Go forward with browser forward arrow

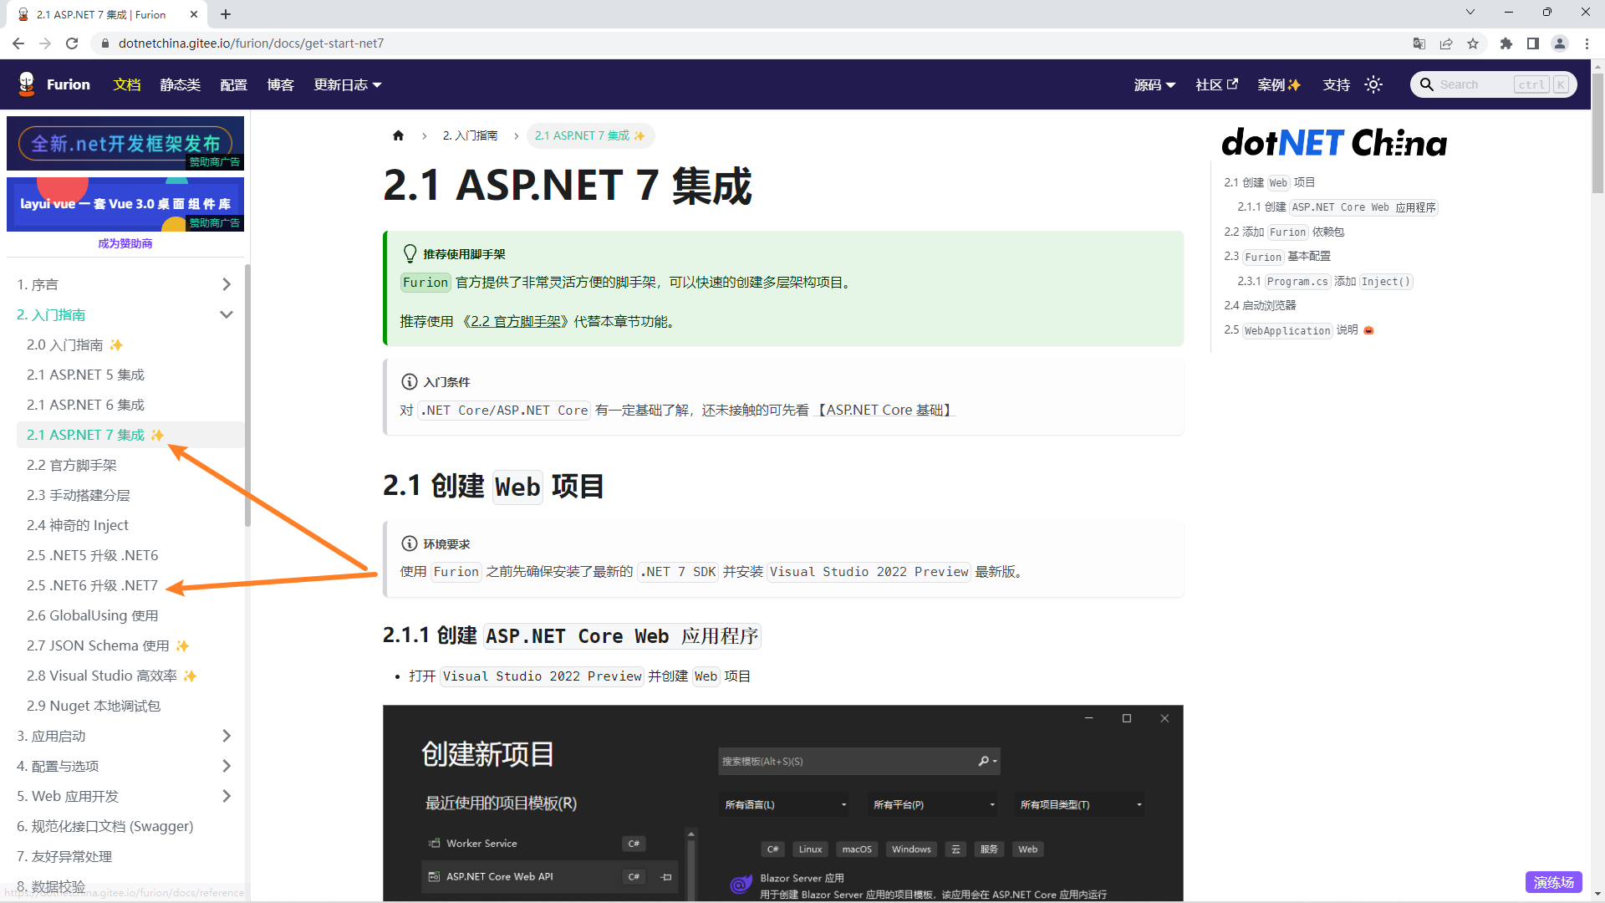click(x=45, y=43)
